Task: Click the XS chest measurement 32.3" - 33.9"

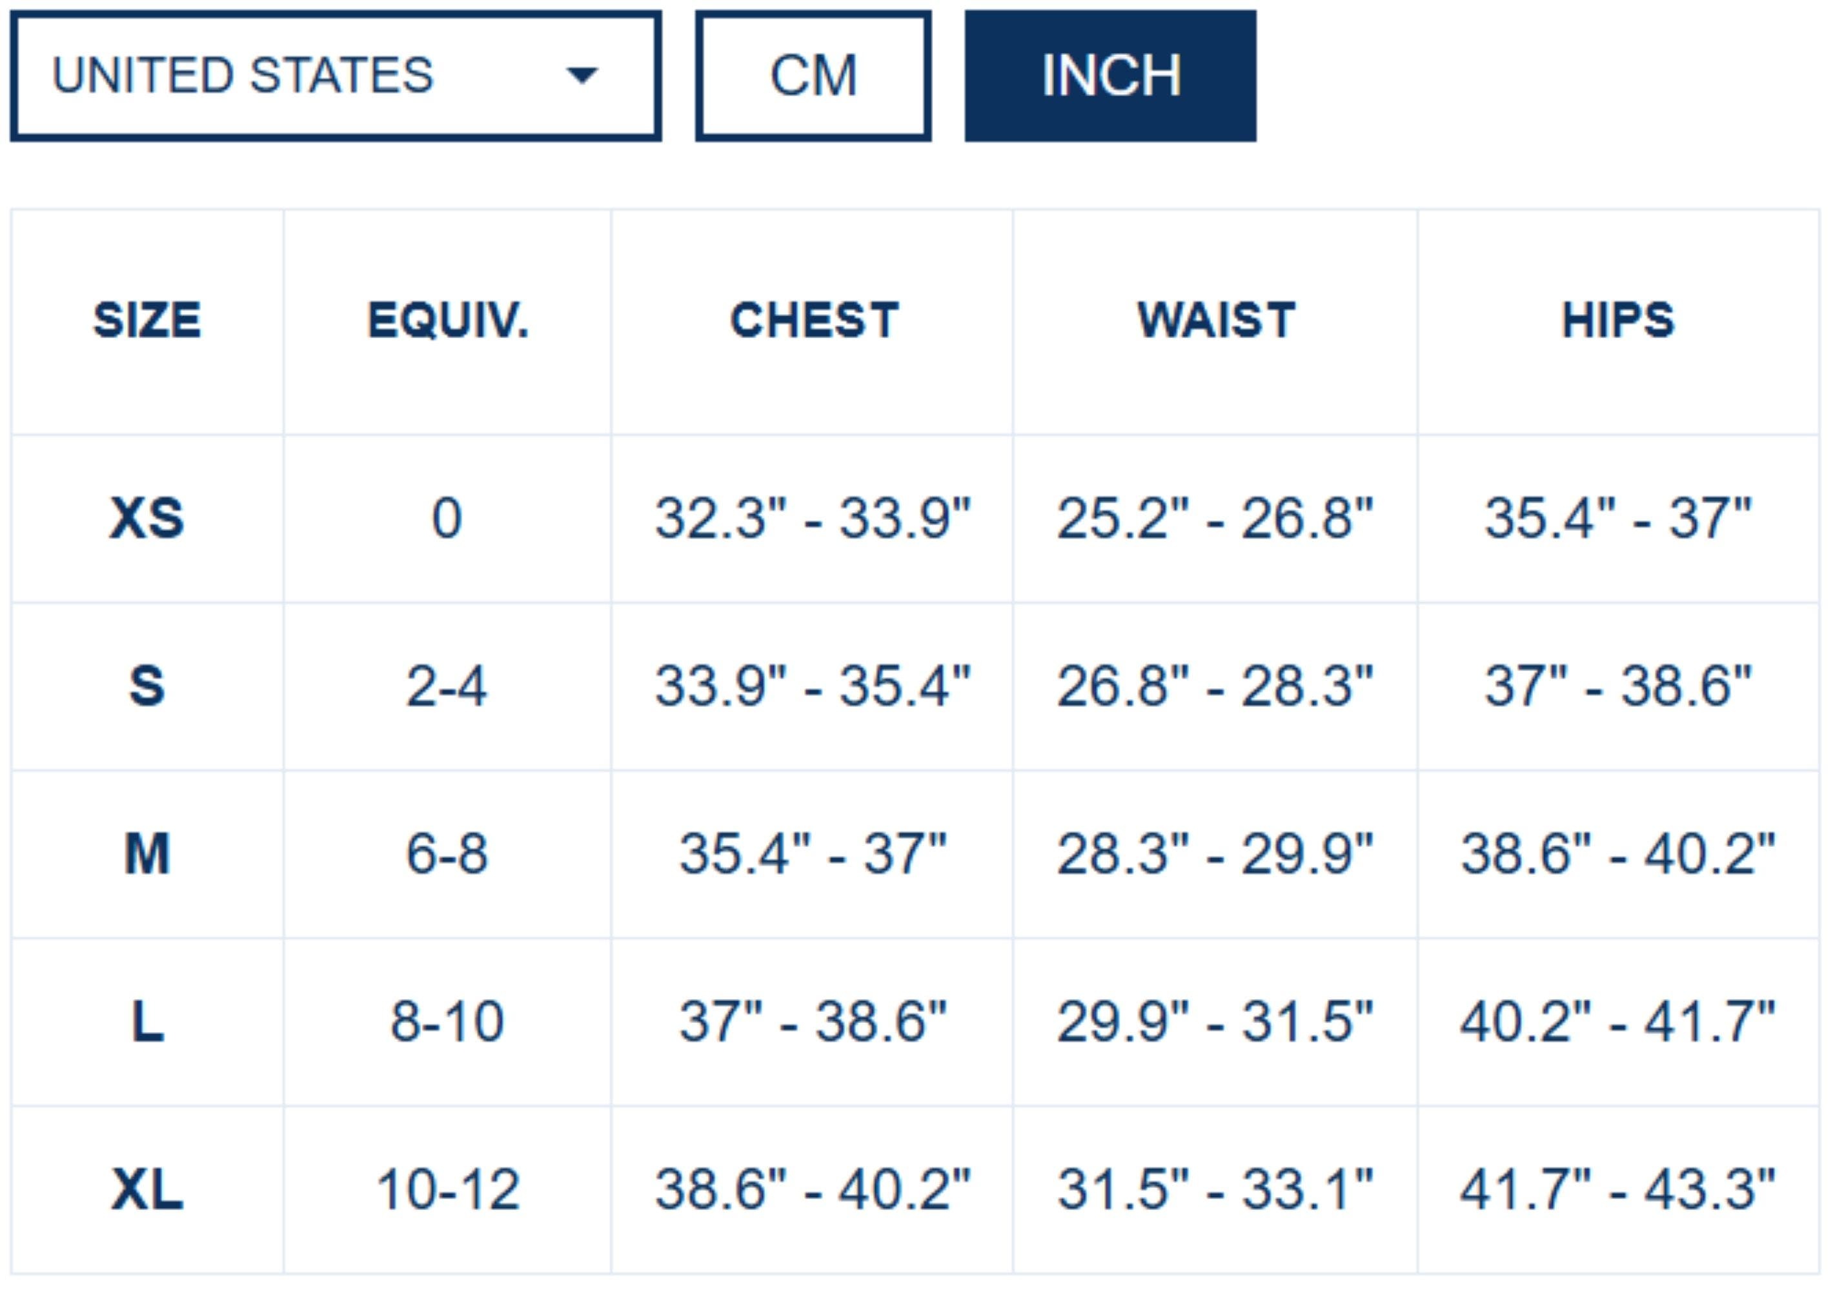Action: (813, 519)
